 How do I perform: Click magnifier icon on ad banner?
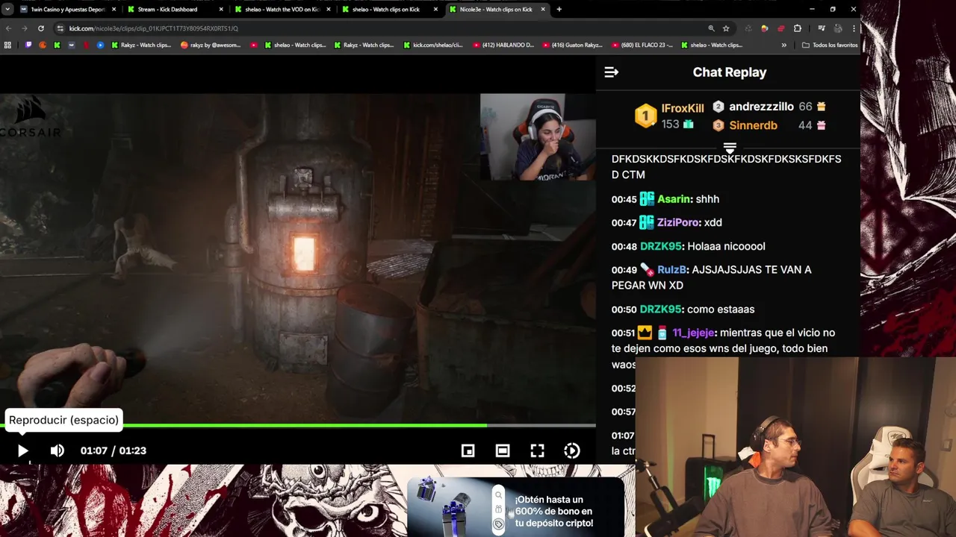(x=498, y=494)
